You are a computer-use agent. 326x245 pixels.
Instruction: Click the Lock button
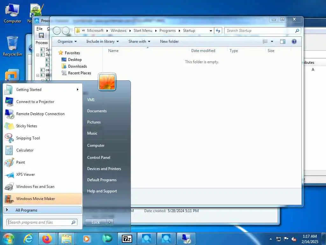(x=96, y=222)
